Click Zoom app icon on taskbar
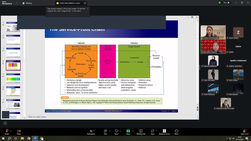 click(35, 138)
